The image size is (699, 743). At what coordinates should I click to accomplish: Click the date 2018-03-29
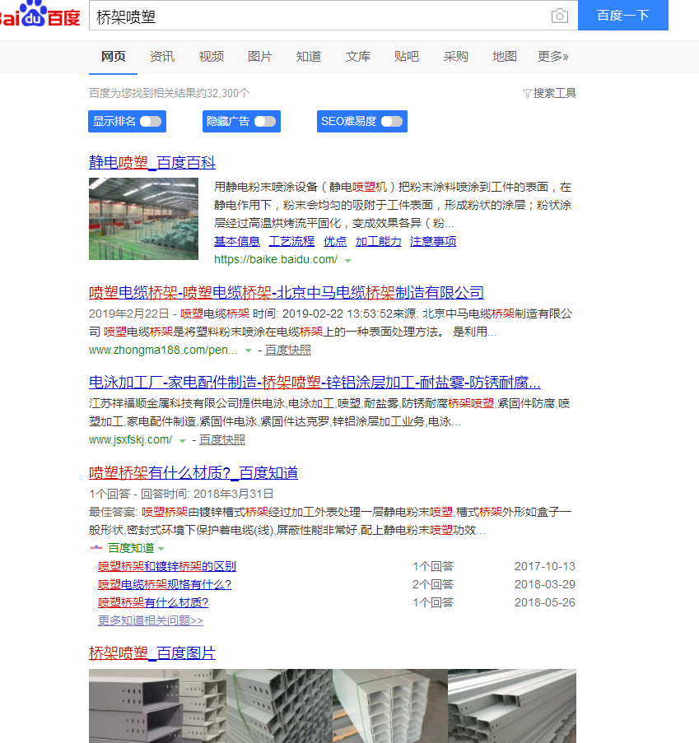tap(545, 584)
